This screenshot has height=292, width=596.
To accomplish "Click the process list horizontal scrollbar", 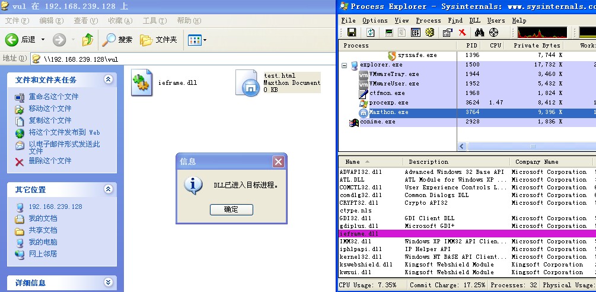I will [532, 147].
